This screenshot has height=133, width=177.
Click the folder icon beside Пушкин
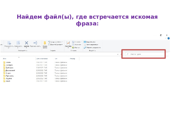tap(4, 78)
